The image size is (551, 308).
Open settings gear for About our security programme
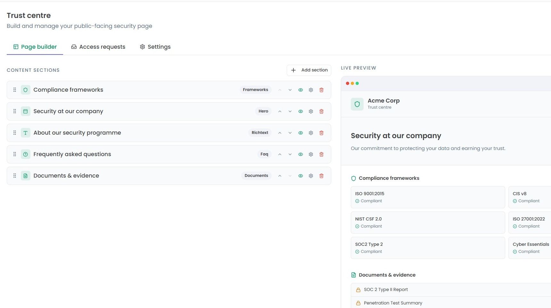pos(311,133)
